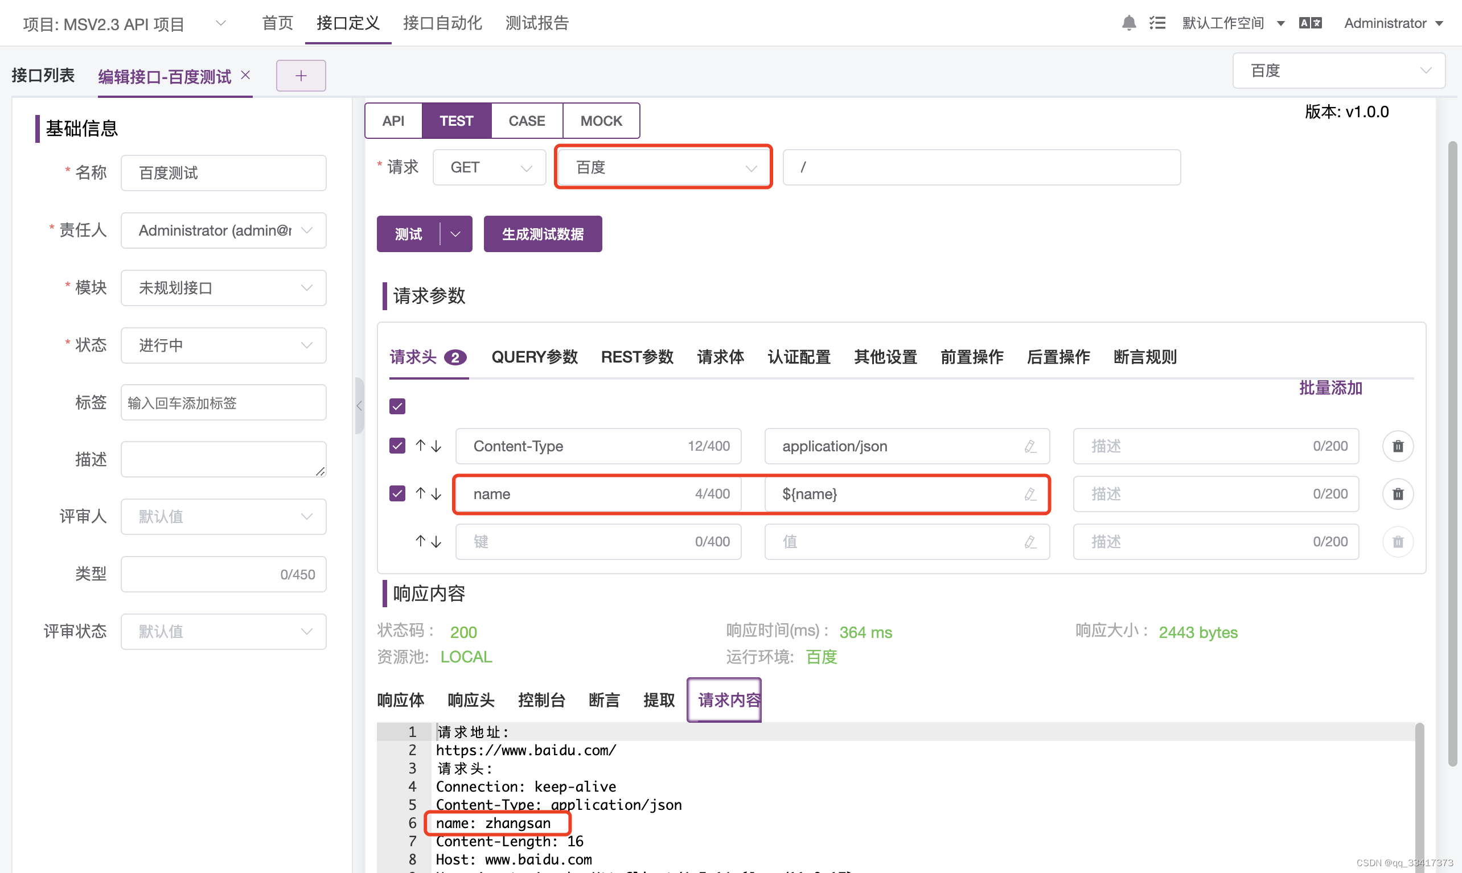Click the request path input field
Screen dimensions: 1462x873
click(981, 168)
